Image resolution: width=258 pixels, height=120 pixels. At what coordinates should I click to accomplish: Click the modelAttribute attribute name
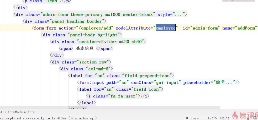133,28
